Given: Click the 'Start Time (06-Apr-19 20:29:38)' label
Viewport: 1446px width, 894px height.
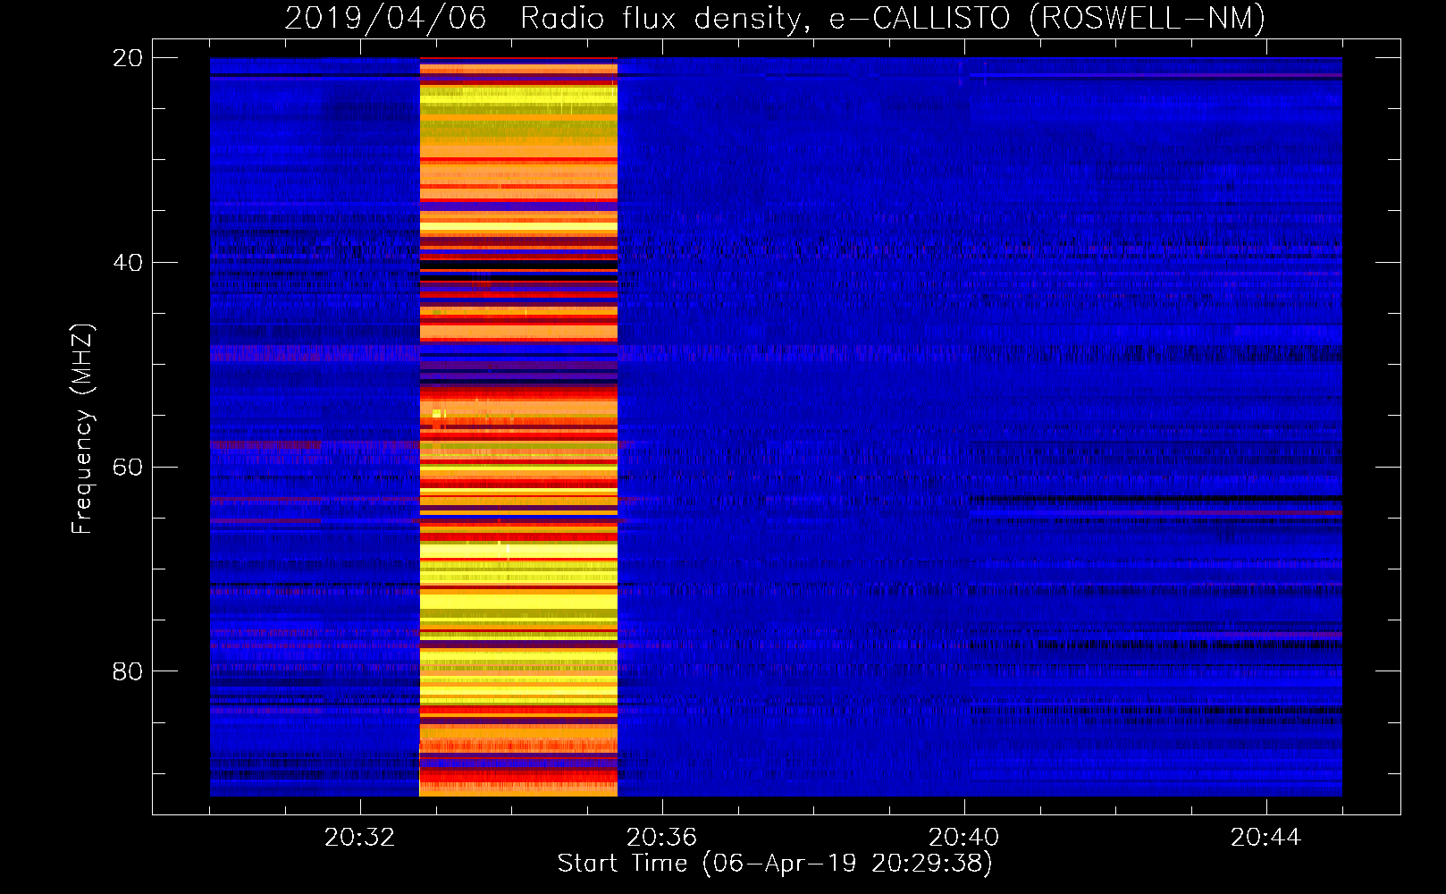Looking at the screenshot, I should pos(775,864).
